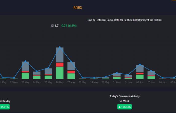Click the 30 May axis label

pyautogui.click(x=105, y=82)
